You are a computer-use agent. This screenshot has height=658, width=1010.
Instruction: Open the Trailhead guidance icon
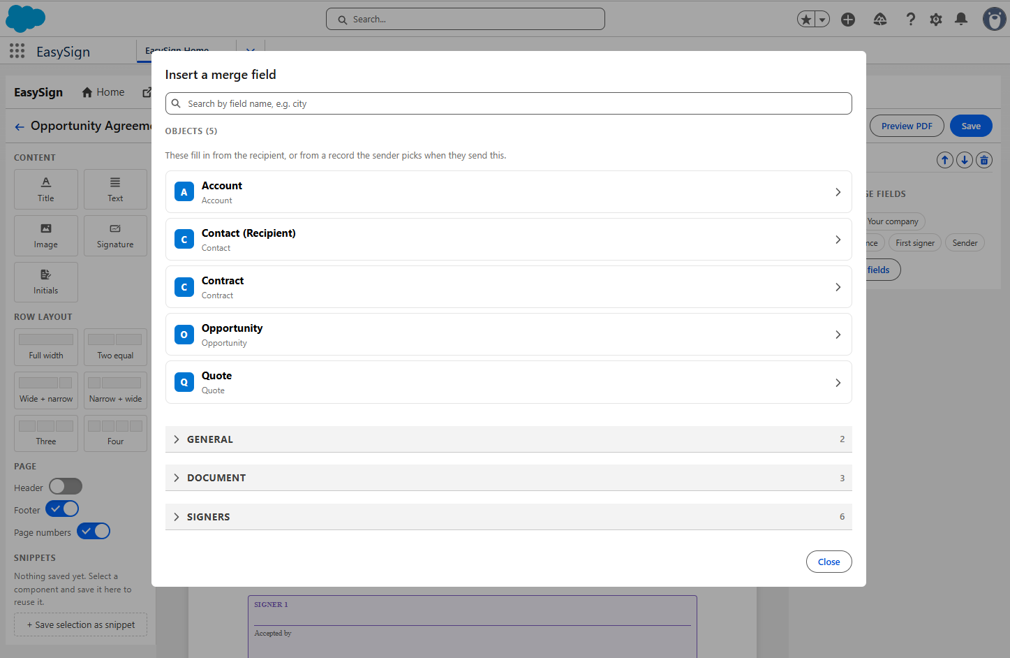[x=880, y=20]
